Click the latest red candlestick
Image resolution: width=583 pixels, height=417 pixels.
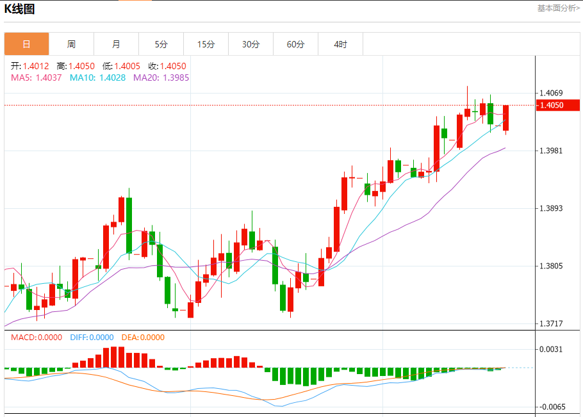point(505,117)
